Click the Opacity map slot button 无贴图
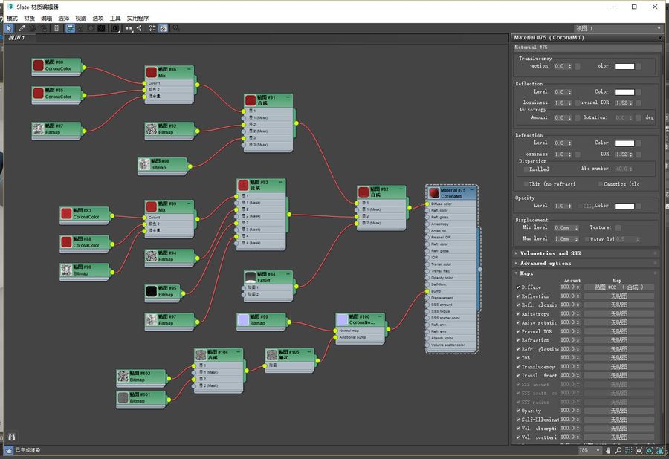This screenshot has height=459, width=669. click(618, 411)
